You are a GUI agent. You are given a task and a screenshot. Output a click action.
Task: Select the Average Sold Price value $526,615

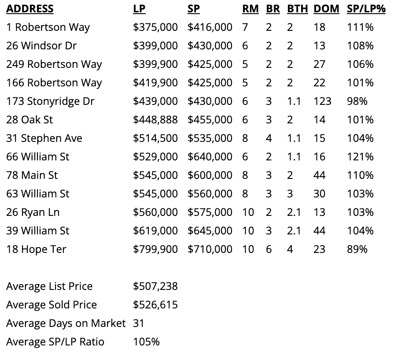click(x=155, y=305)
